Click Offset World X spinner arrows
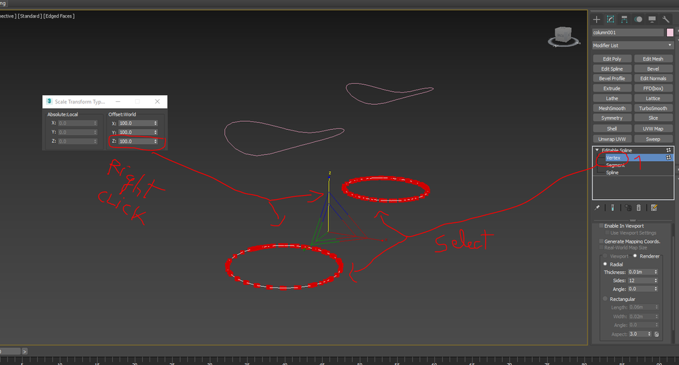 coord(156,123)
